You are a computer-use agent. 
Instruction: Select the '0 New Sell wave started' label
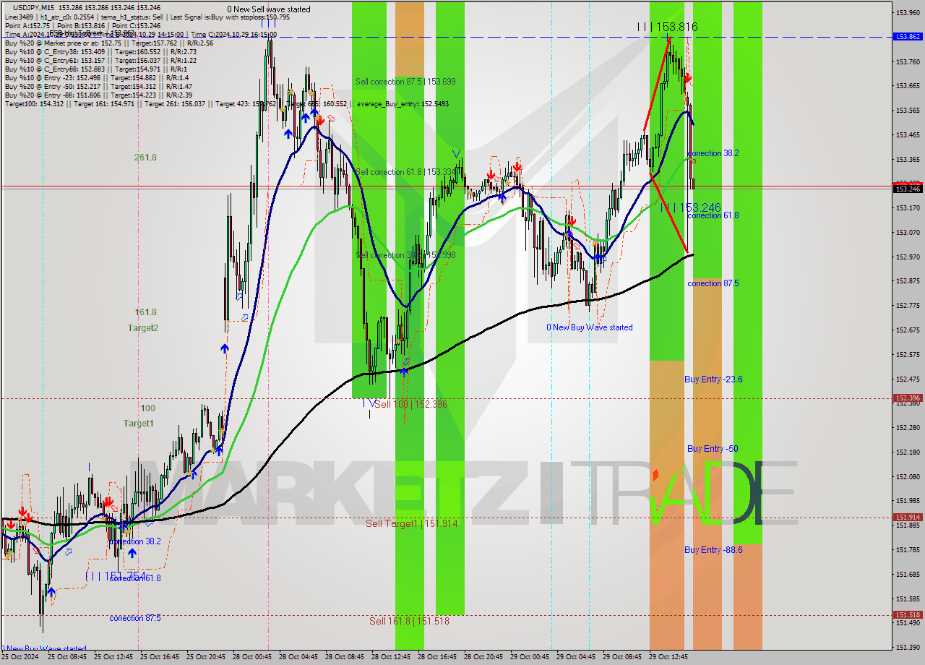pyautogui.click(x=269, y=9)
